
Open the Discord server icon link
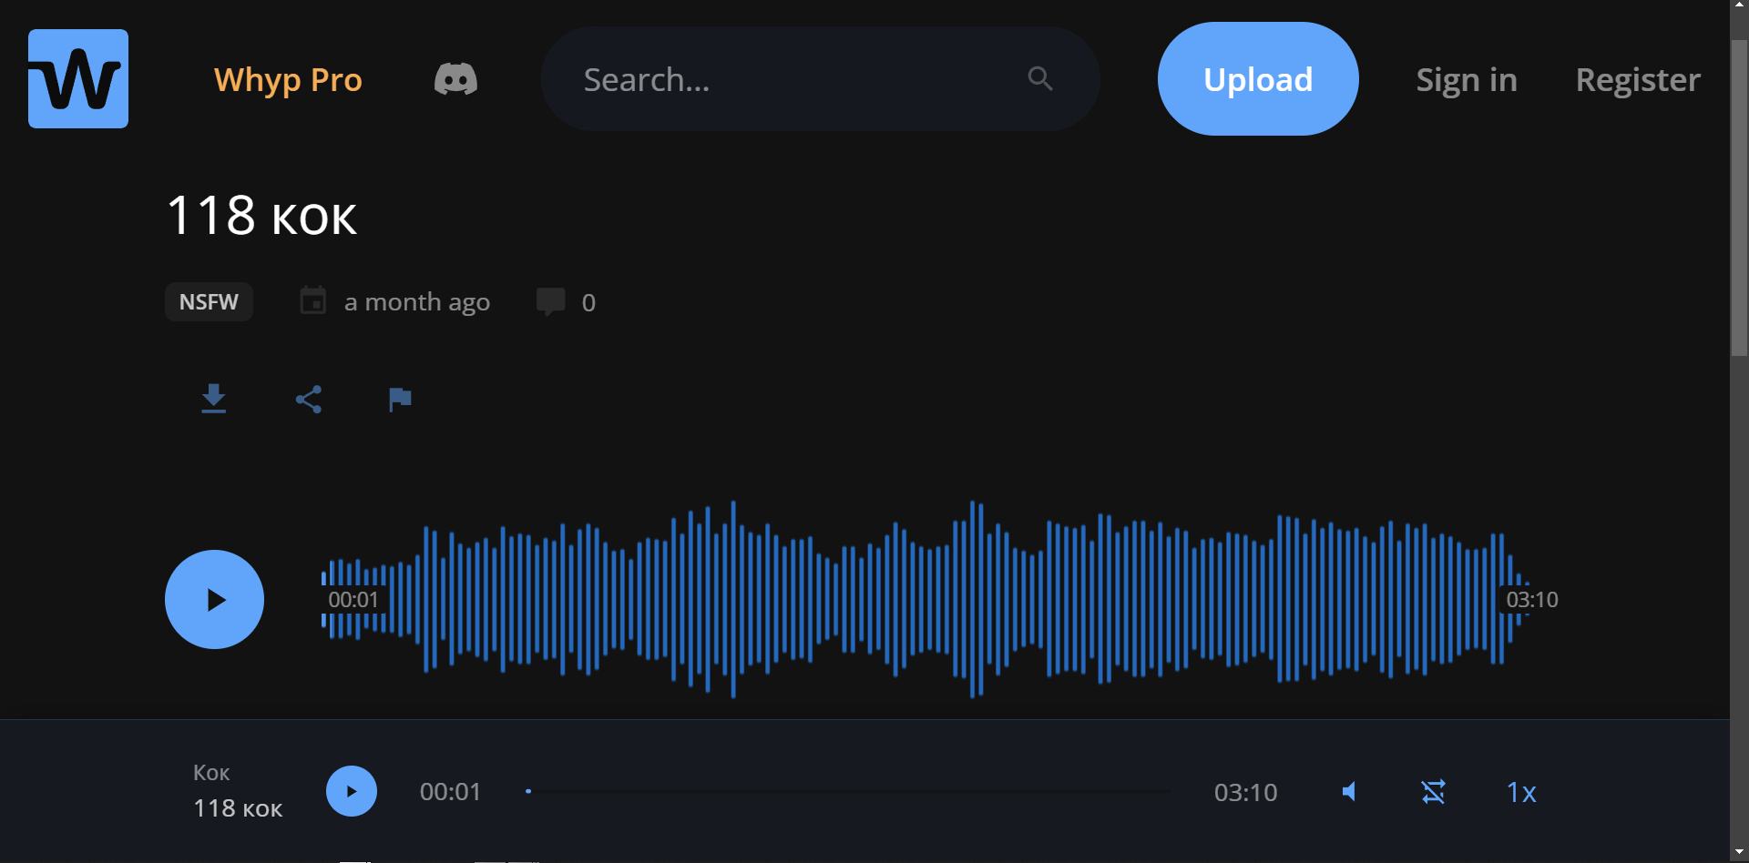coord(455,79)
